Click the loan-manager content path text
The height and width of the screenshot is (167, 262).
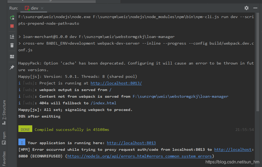[x=180, y=96]
